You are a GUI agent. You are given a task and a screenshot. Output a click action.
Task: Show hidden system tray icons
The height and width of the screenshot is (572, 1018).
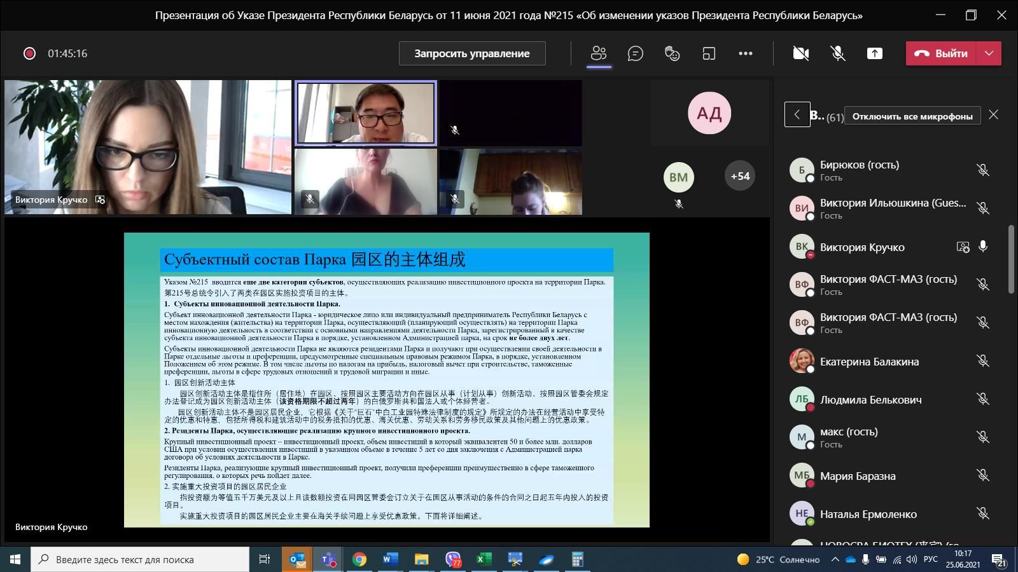(x=835, y=559)
